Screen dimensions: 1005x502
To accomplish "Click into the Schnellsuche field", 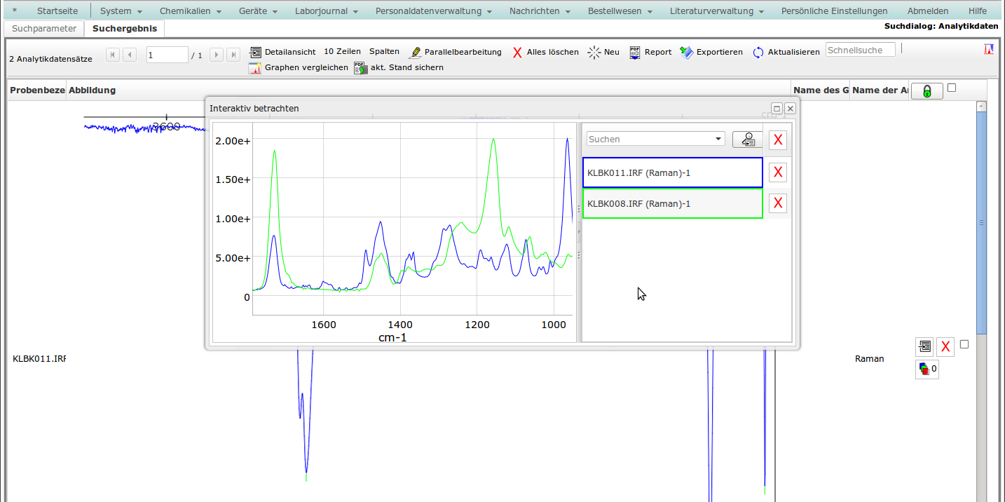I will point(860,50).
